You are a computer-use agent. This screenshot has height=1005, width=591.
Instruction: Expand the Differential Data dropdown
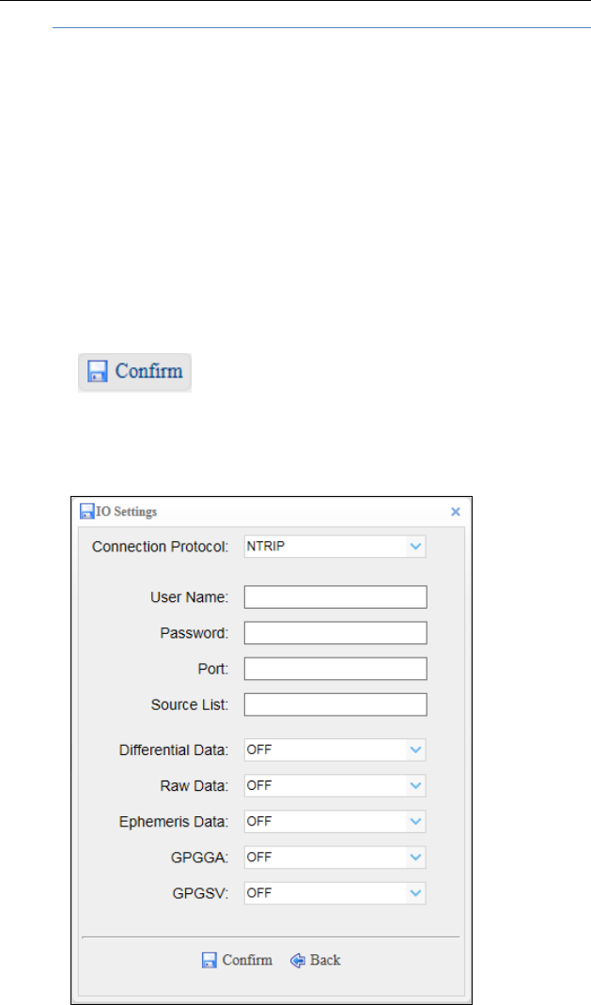click(x=334, y=750)
